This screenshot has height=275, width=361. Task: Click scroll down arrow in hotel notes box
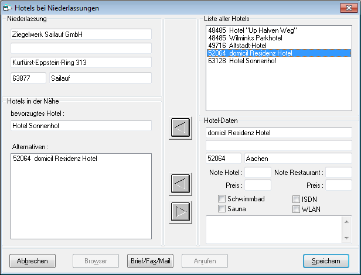tap(346, 238)
